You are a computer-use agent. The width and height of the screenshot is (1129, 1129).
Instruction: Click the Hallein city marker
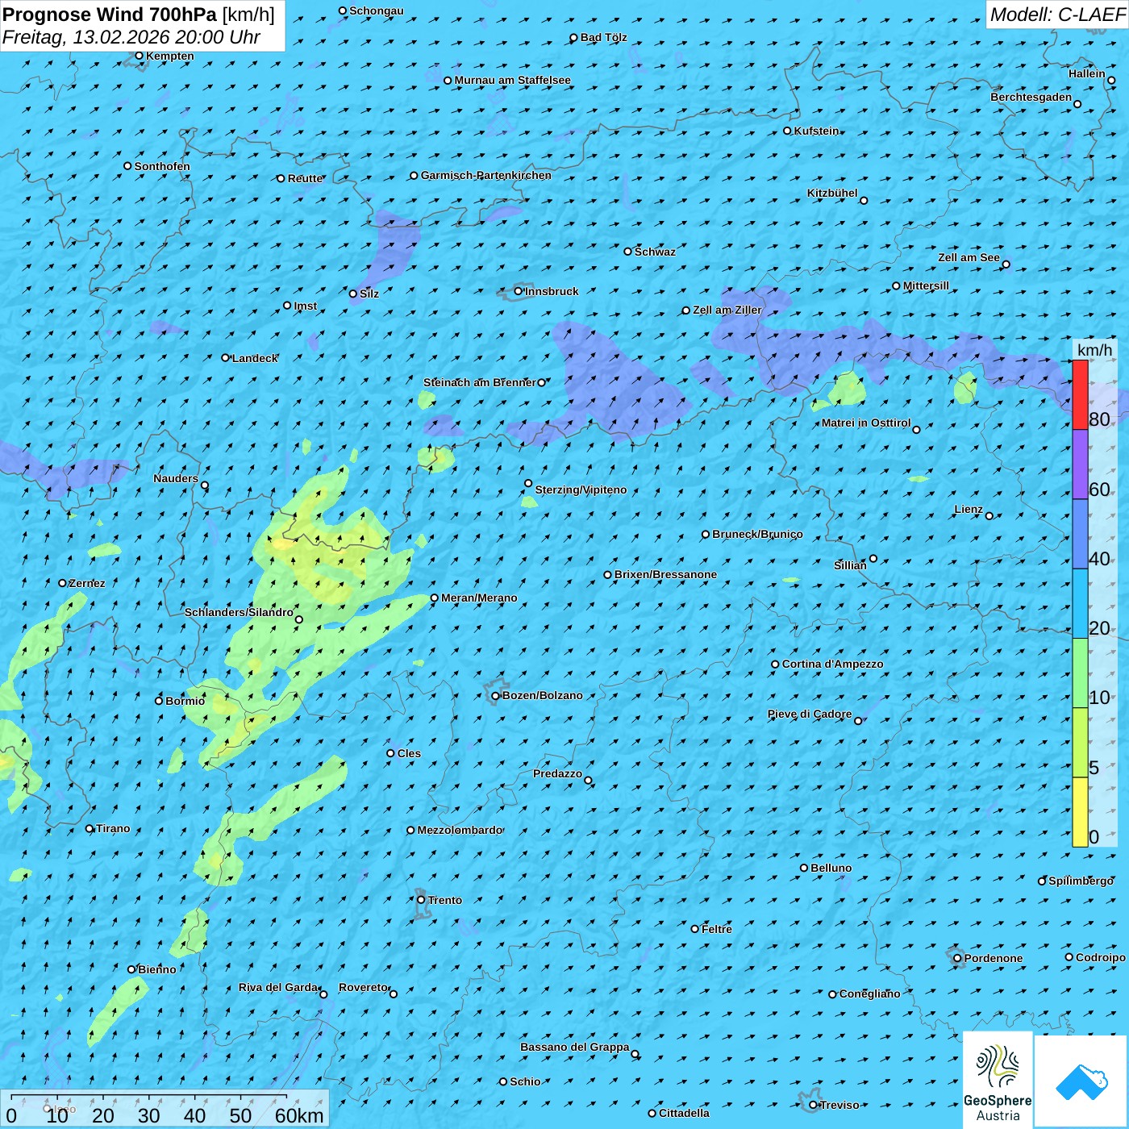(x=1111, y=80)
